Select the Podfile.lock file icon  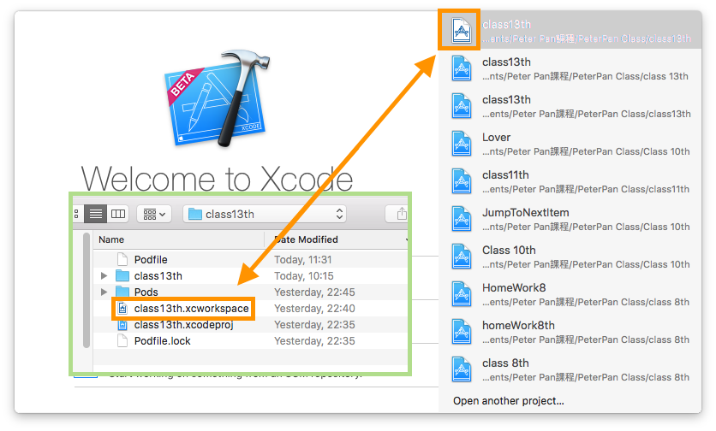(122, 340)
